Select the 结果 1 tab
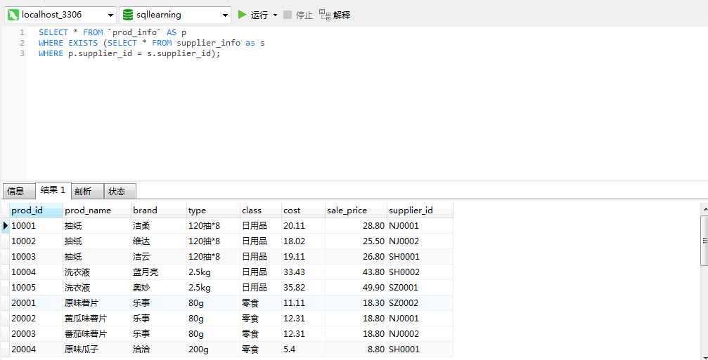 pos(53,190)
